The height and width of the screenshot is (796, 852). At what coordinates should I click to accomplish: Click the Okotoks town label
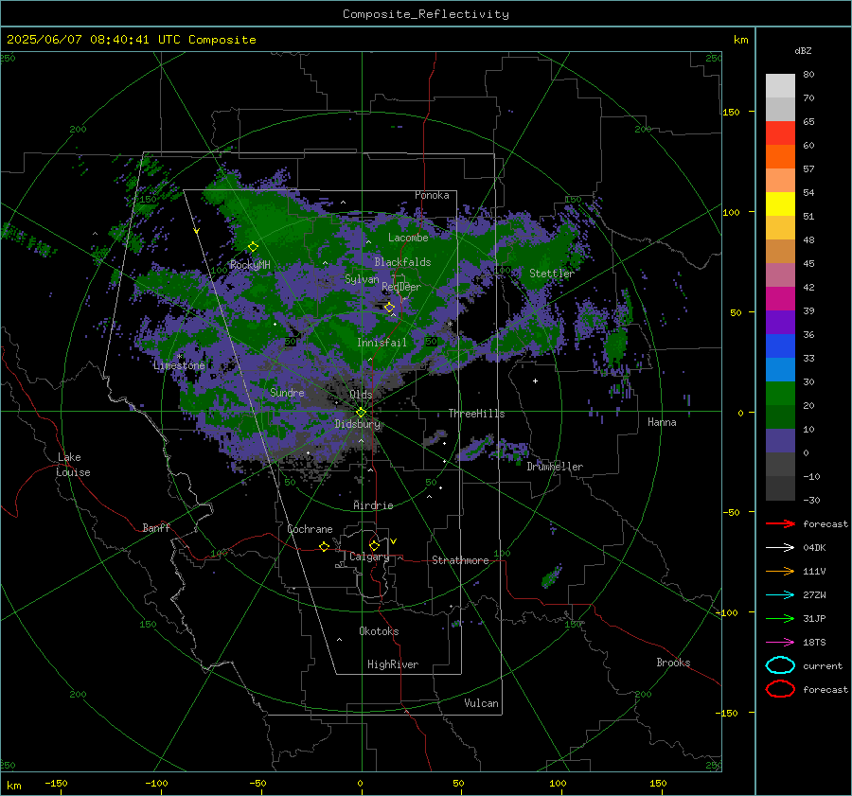pyautogui.click(x=379, y=631)
